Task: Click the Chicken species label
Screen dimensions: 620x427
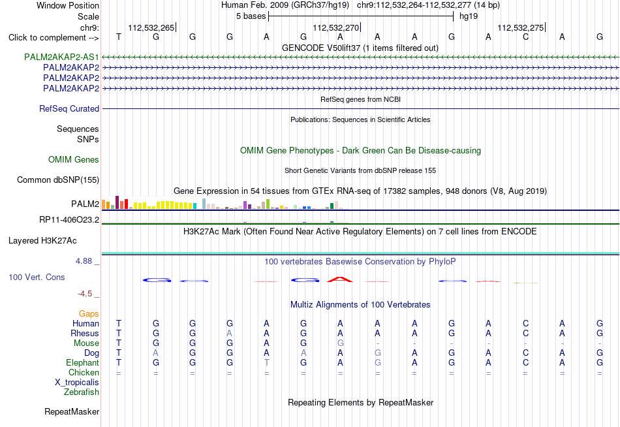Action: click(x=84, y=373)
